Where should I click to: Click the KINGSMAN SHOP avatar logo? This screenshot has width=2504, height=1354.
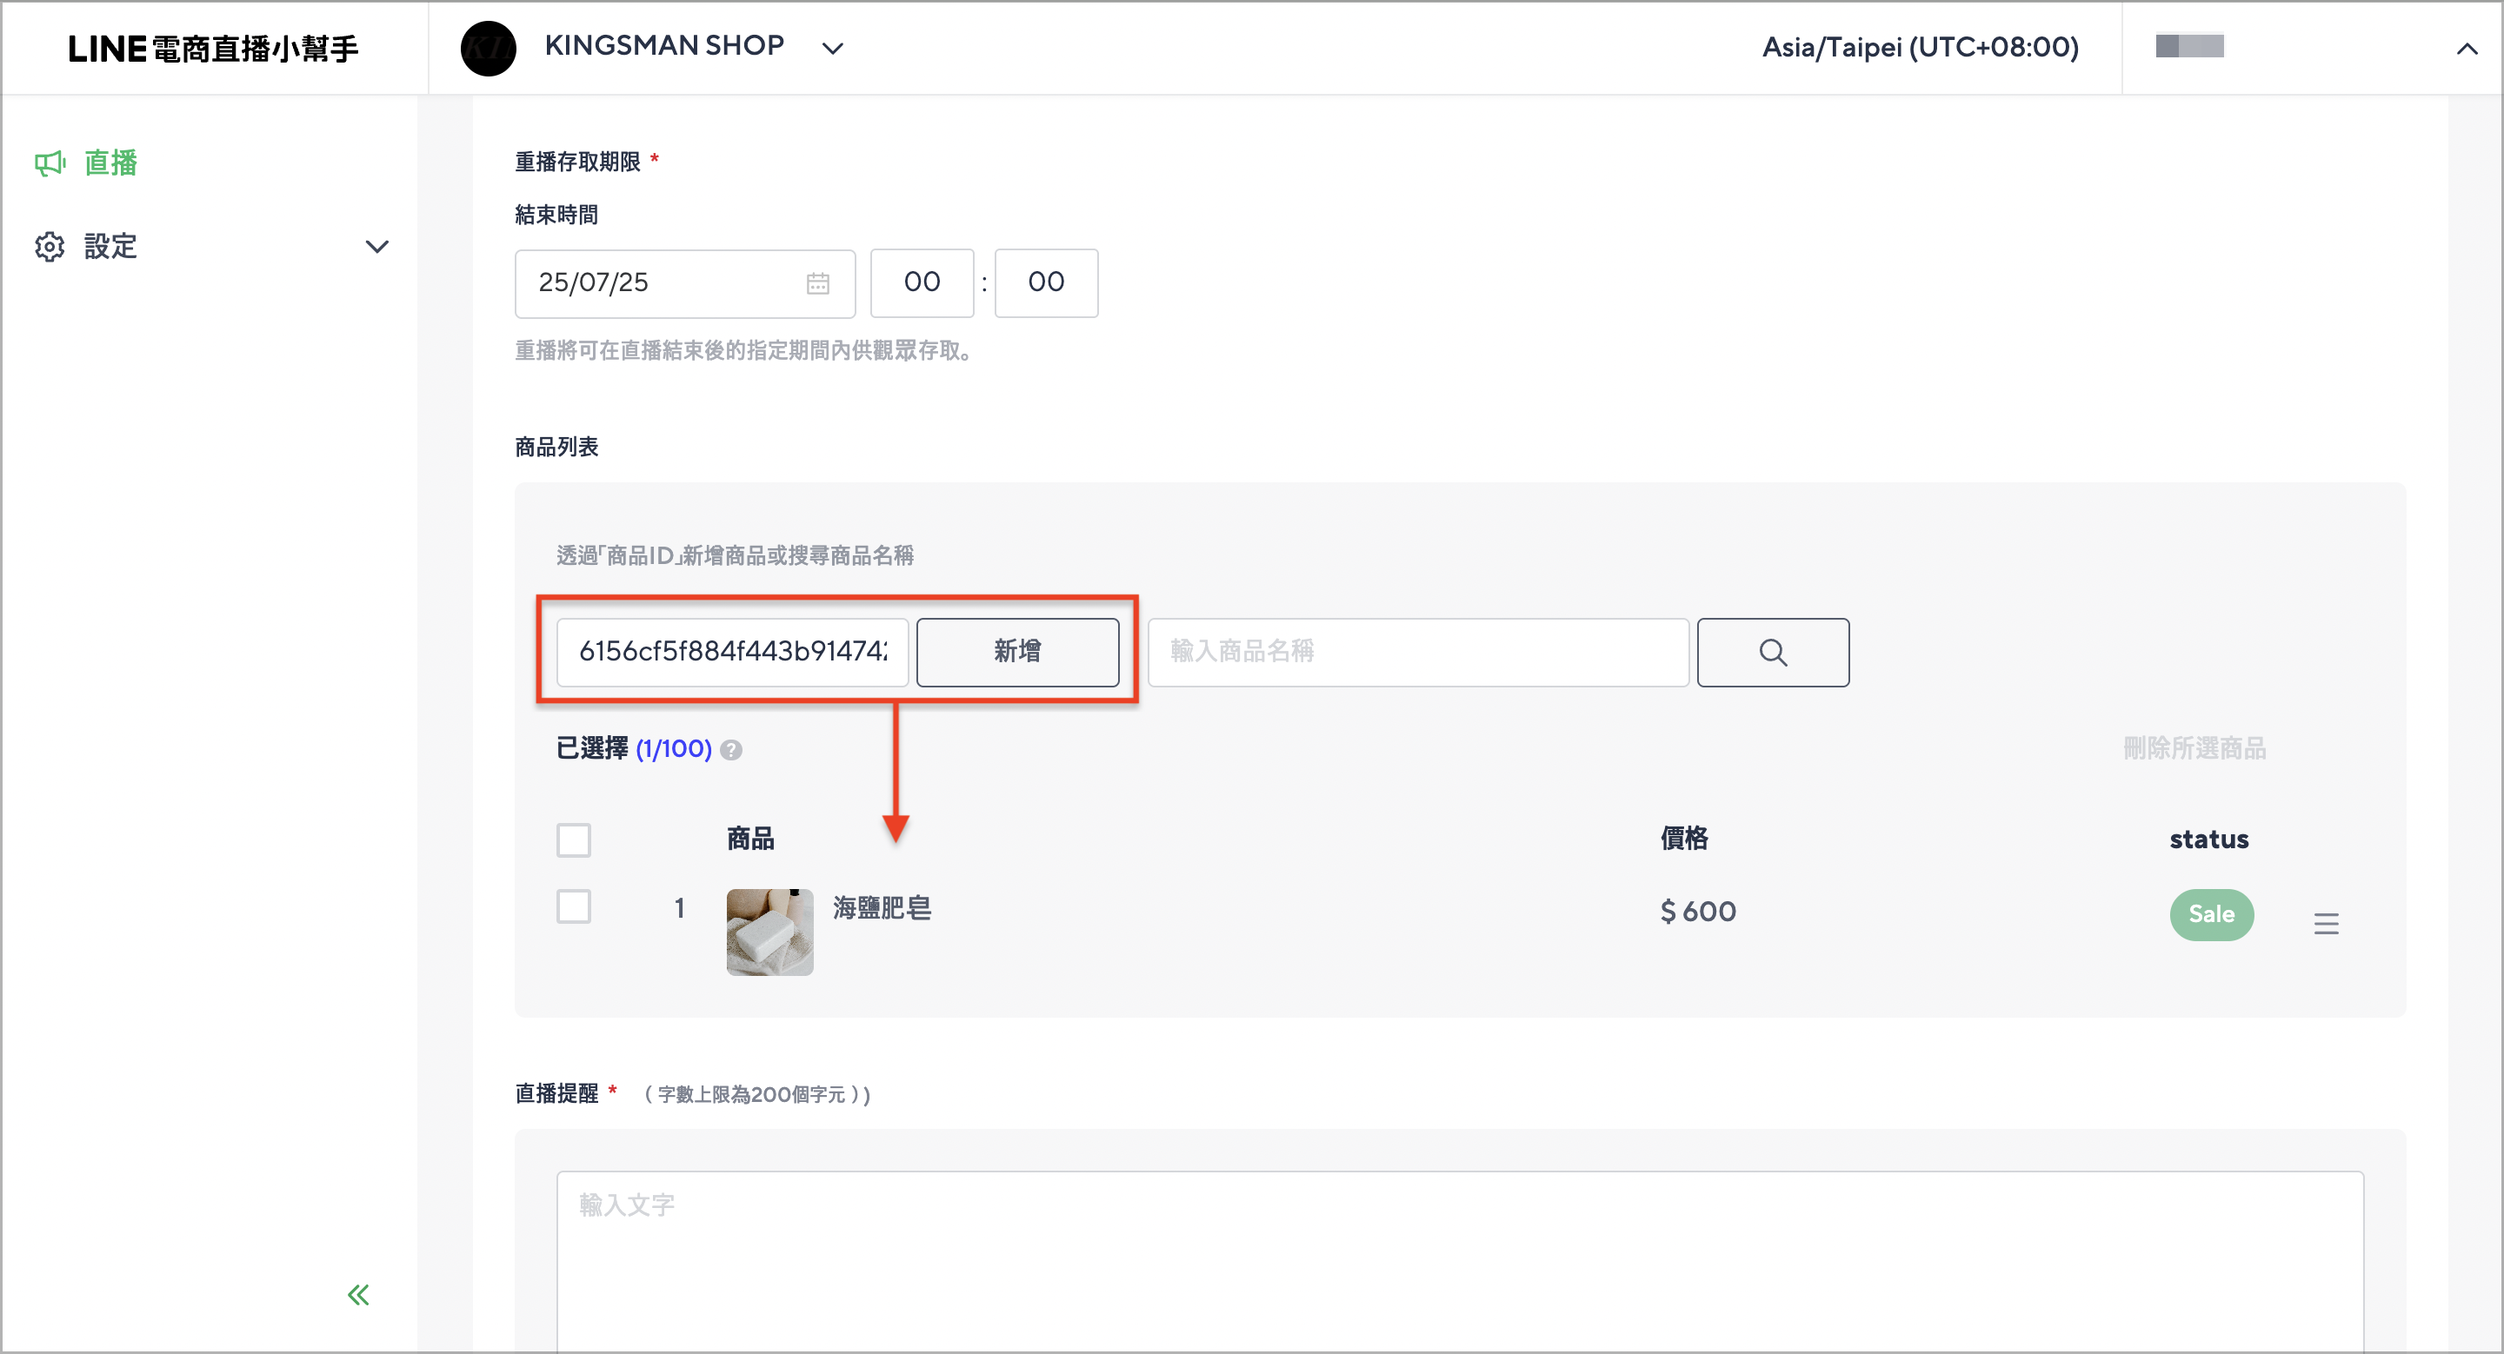pyautogui.click(x=488, y=48)
